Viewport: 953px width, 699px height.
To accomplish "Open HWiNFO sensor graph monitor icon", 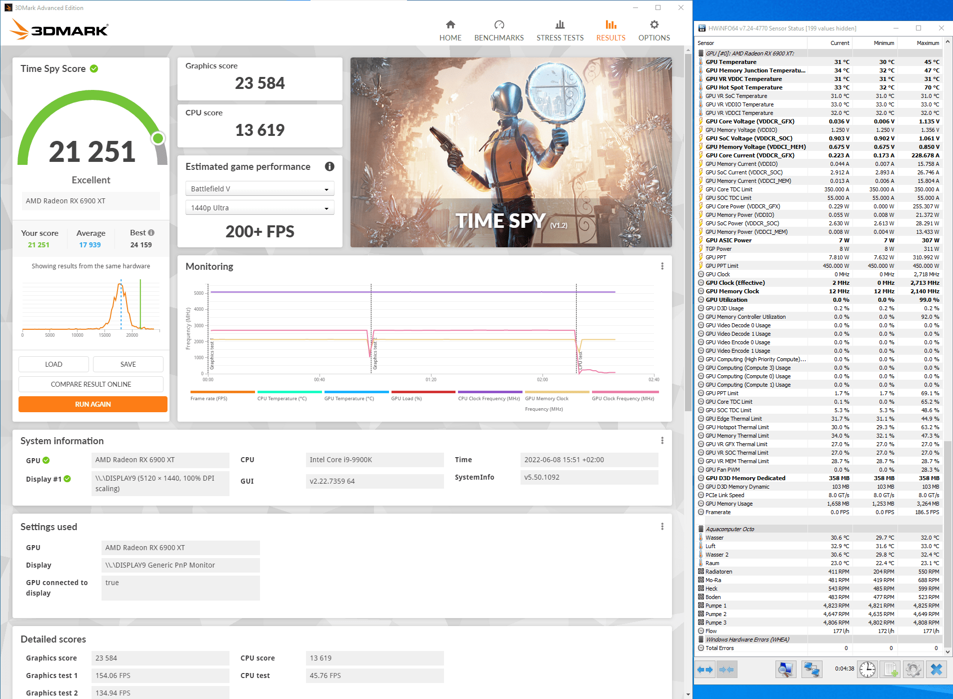I will point(785,670).
